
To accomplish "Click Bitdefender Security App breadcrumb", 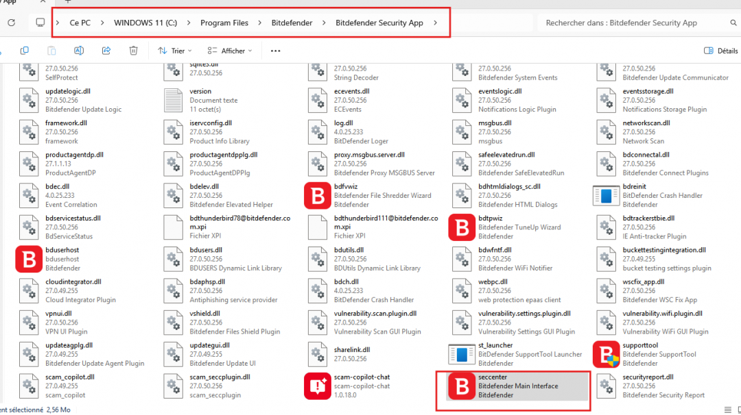I will pos(379,23).
